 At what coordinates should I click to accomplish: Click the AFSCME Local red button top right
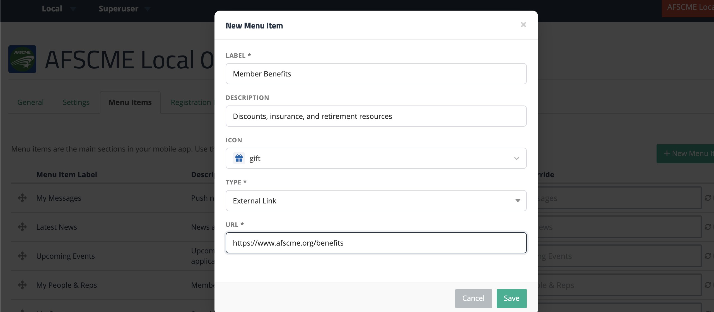(688, 8)
